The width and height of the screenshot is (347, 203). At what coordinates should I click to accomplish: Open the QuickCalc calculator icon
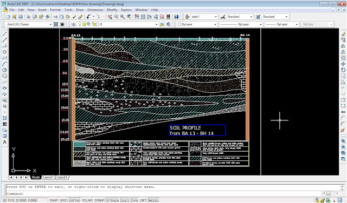[x=169, y=17]
